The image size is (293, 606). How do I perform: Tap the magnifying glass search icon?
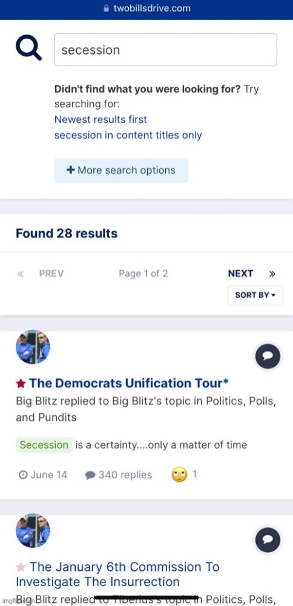click(28, 49)
